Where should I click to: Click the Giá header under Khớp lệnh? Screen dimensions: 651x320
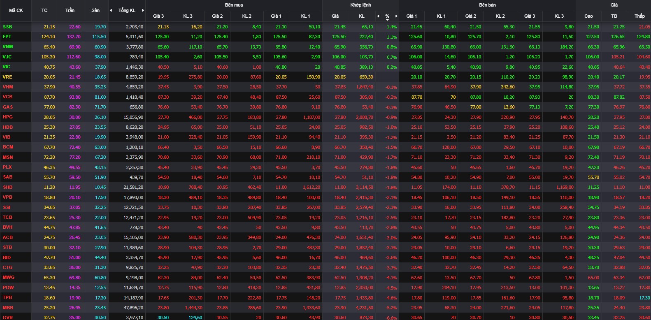(x=335, y=16)
